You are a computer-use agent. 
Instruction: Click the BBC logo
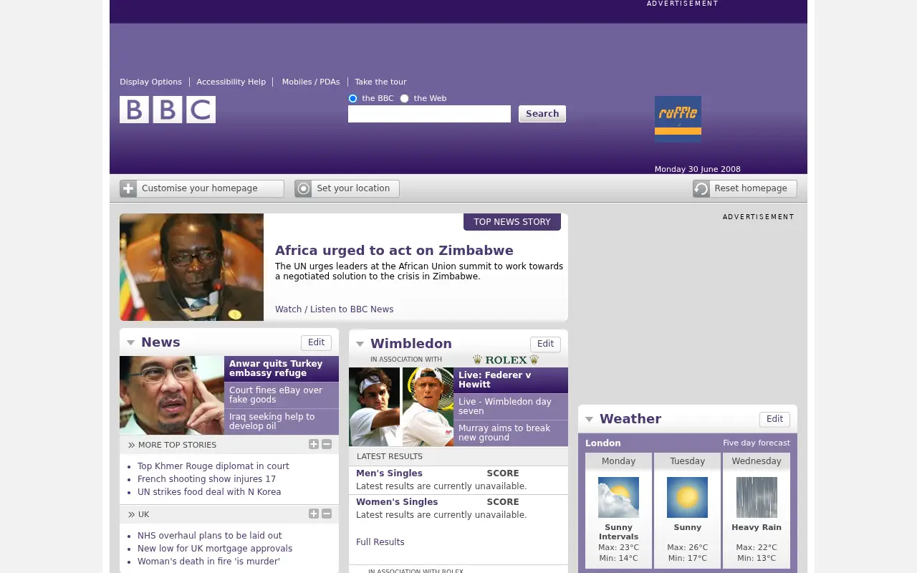pos(168,110)
